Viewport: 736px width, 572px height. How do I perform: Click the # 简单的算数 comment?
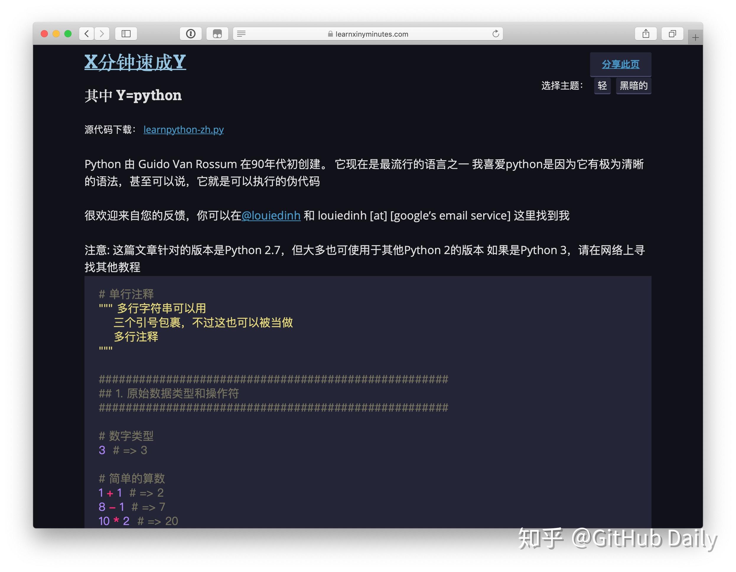click(x=132, y=479)
